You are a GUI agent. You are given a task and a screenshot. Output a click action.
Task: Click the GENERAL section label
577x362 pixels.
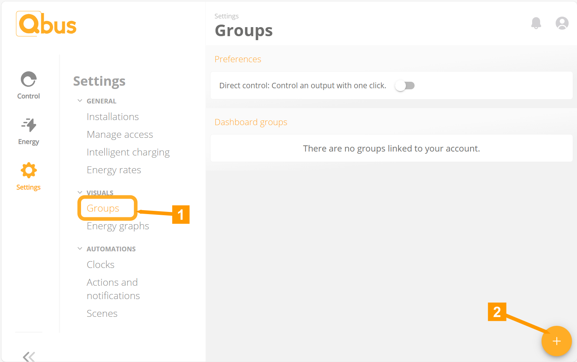(101, 101)
